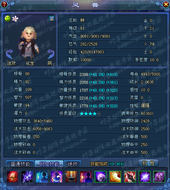The height and width of the screenshot is (190, 170).
Task: Close the 灵兽 window
Action: [166, 5]
